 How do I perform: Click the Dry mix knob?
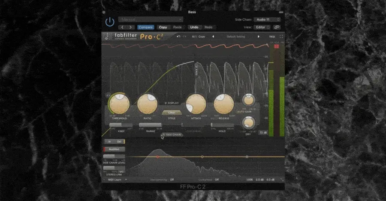point(249,123)
